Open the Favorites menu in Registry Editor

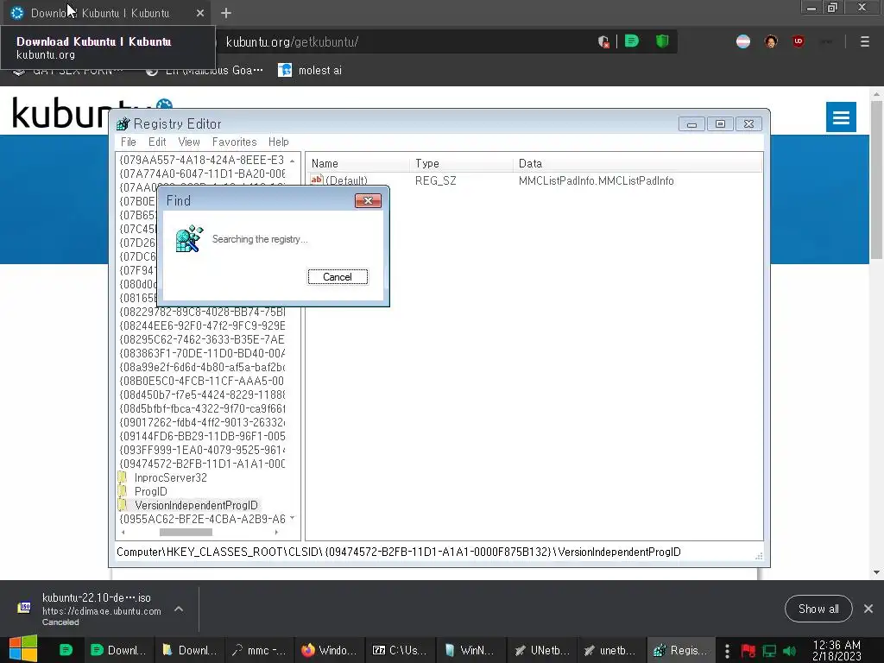[x=234, y=142]
